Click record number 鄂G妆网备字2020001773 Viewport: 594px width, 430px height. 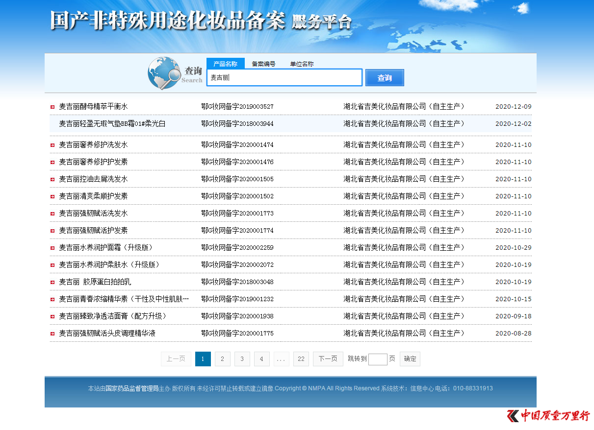[237, 213]
